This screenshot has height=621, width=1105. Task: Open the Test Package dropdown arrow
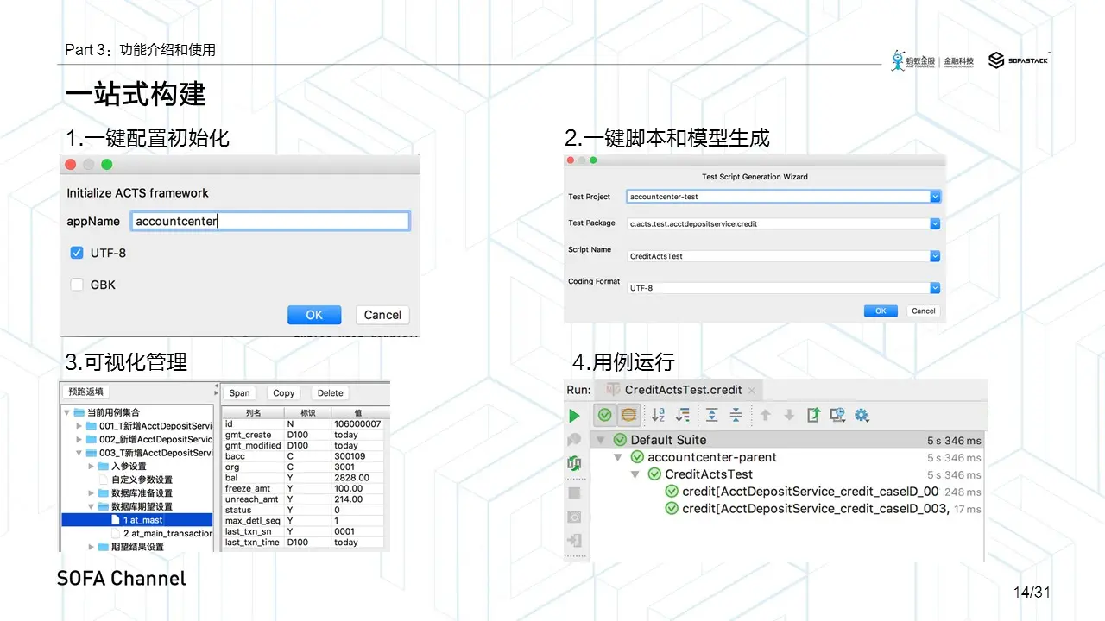pyautogui.click(x=935, y=223)
